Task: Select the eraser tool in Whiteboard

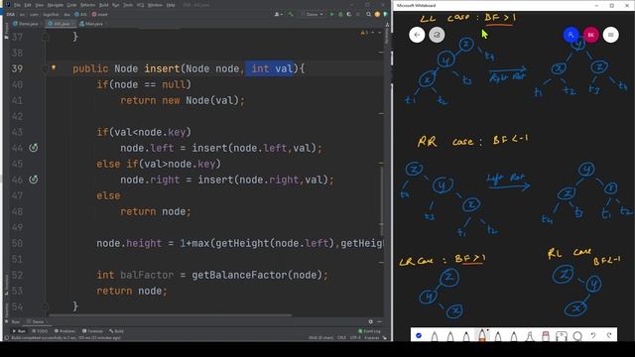Action: (546, 335)
